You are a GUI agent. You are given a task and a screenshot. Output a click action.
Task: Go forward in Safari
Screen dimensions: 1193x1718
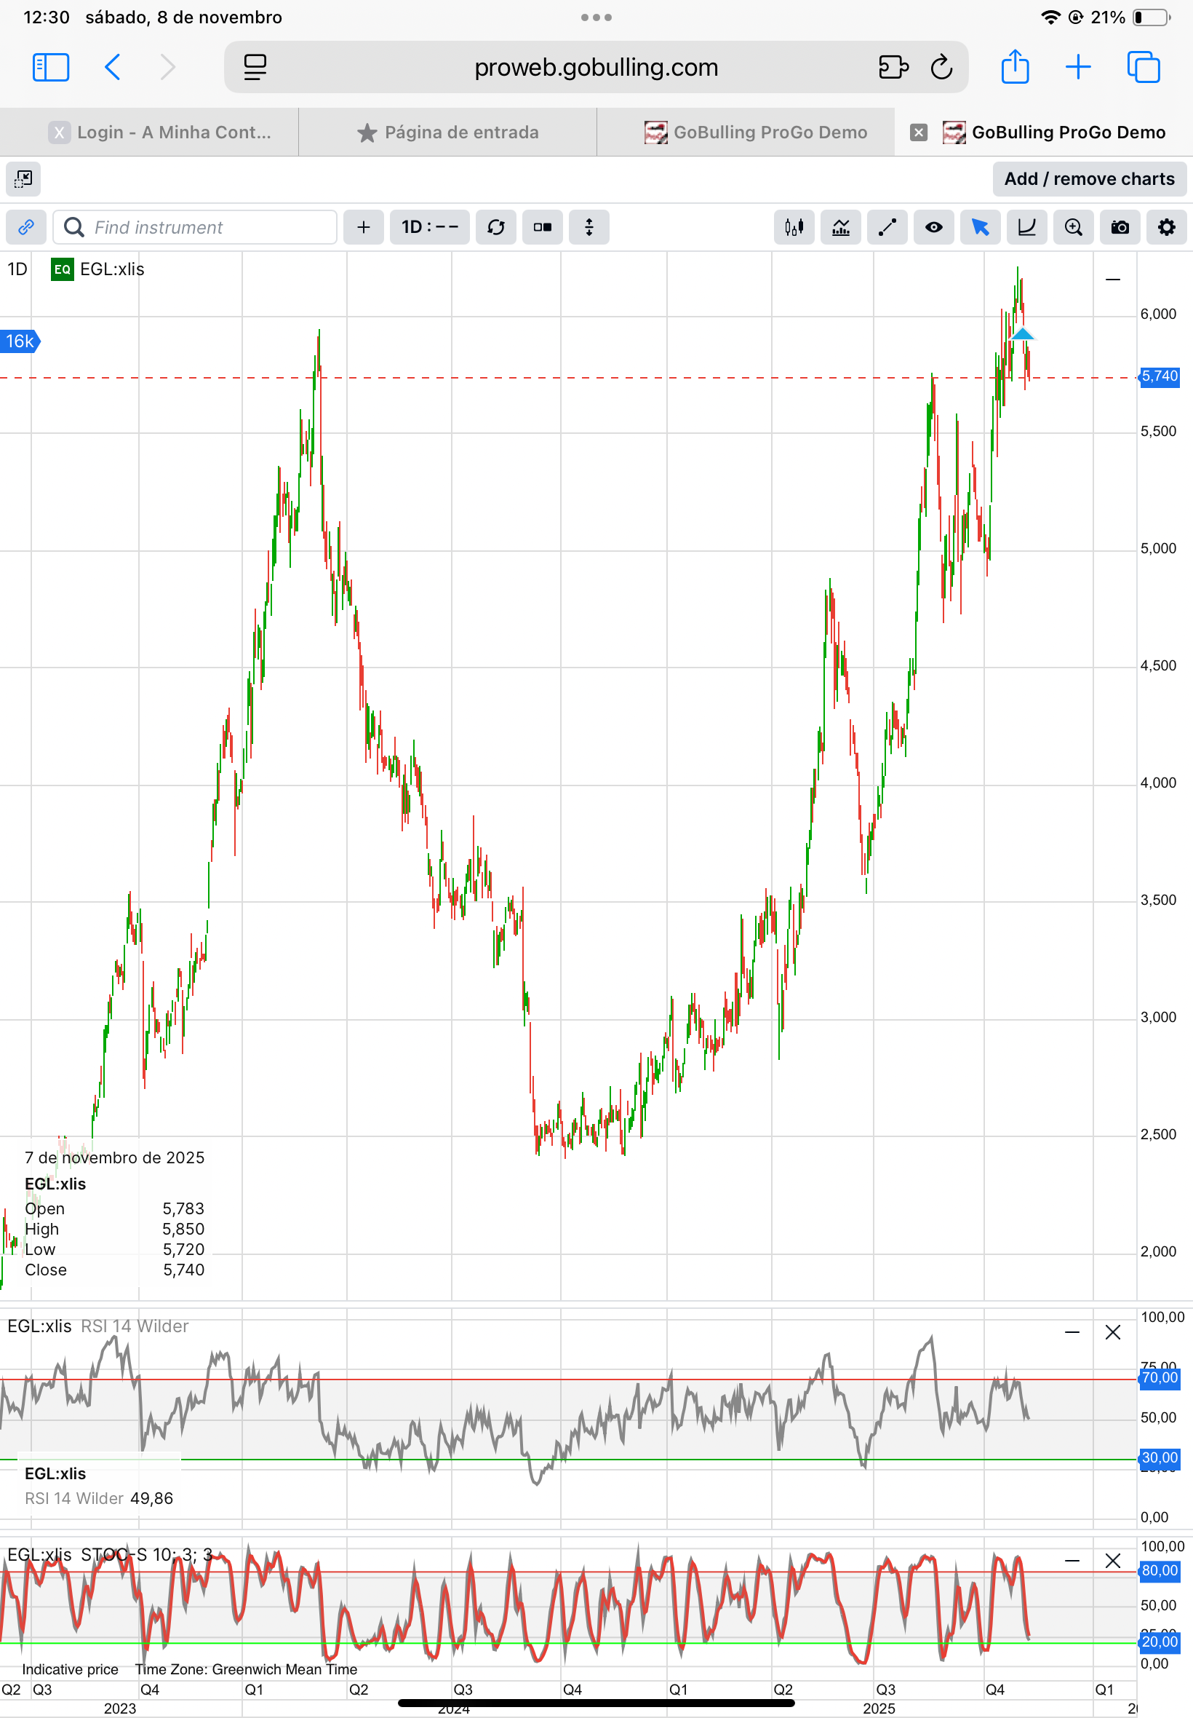tap(168, 67)
